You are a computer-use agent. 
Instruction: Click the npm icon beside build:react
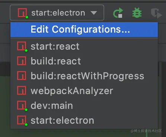(x=22, y=61)
